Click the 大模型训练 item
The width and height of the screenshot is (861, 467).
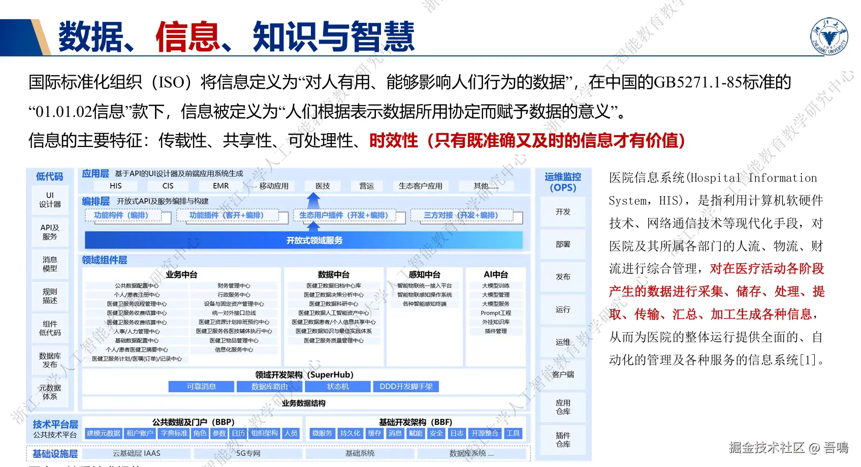(x=496, y=286)
